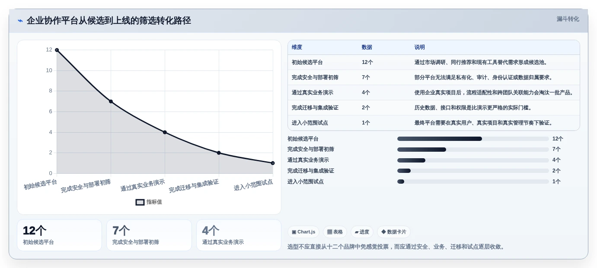Viewport: 597px width, 268px height.
Task: Click the Chart.js tag chip
Action: (x=303, y=232)
